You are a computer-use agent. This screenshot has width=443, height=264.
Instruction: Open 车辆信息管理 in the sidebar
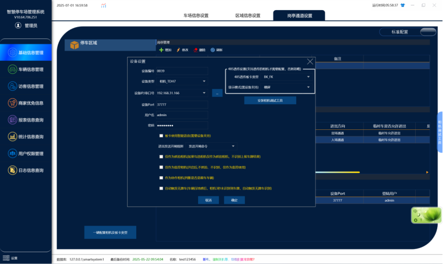click(26, 69)
